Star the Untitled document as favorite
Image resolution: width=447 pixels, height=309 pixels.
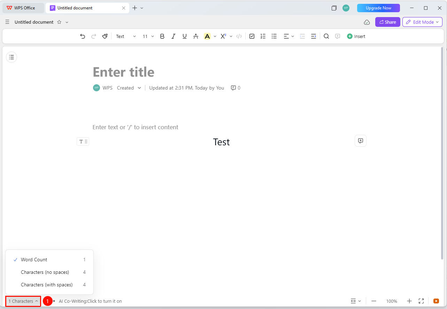(59, 22)
